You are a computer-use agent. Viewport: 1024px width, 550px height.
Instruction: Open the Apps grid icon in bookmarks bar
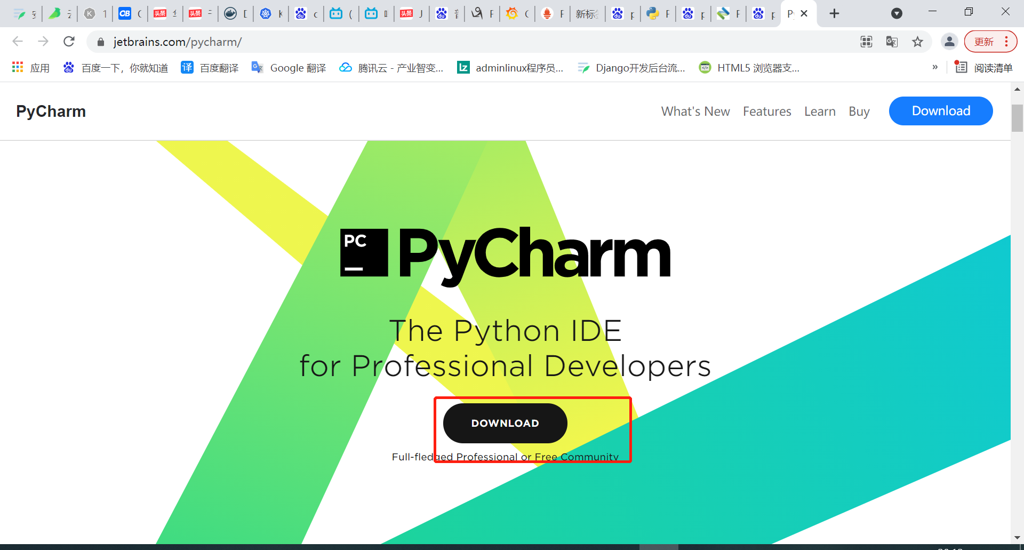click(18, 67)
